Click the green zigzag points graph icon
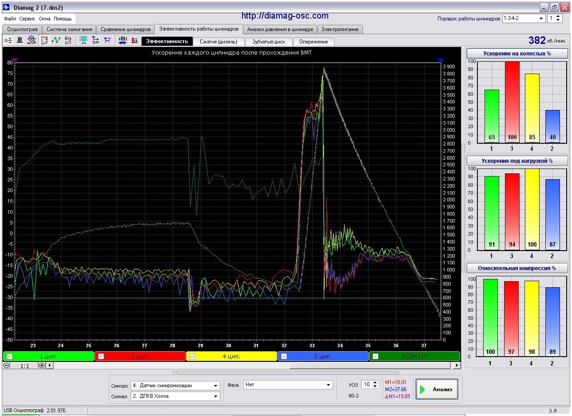 pos(56,40)
